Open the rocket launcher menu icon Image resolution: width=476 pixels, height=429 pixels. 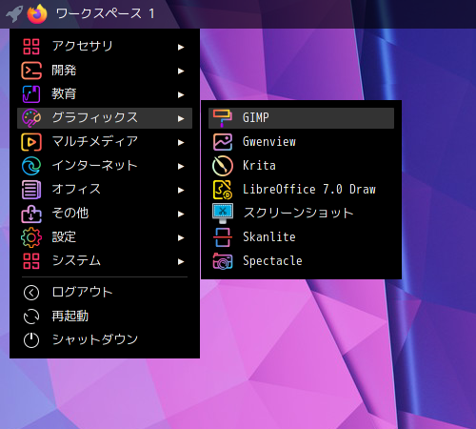[14, 14]
